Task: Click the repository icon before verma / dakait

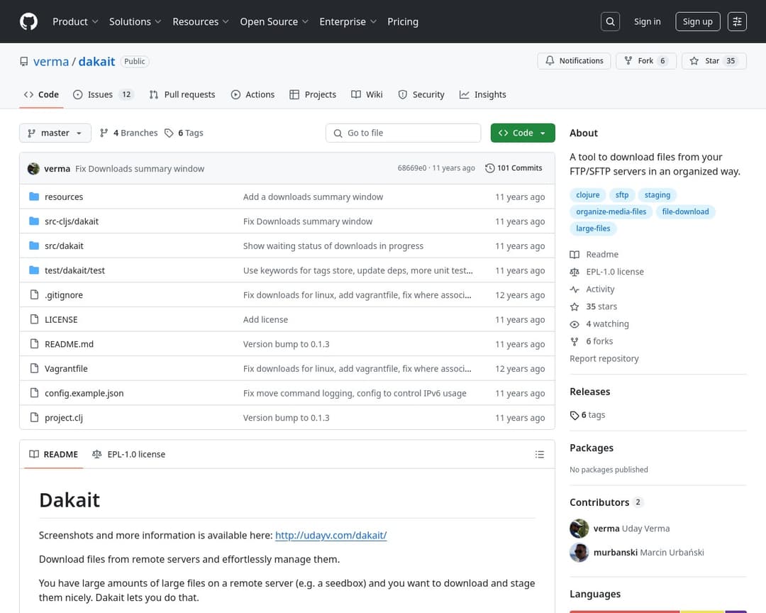Action: (x=24, y=62)
